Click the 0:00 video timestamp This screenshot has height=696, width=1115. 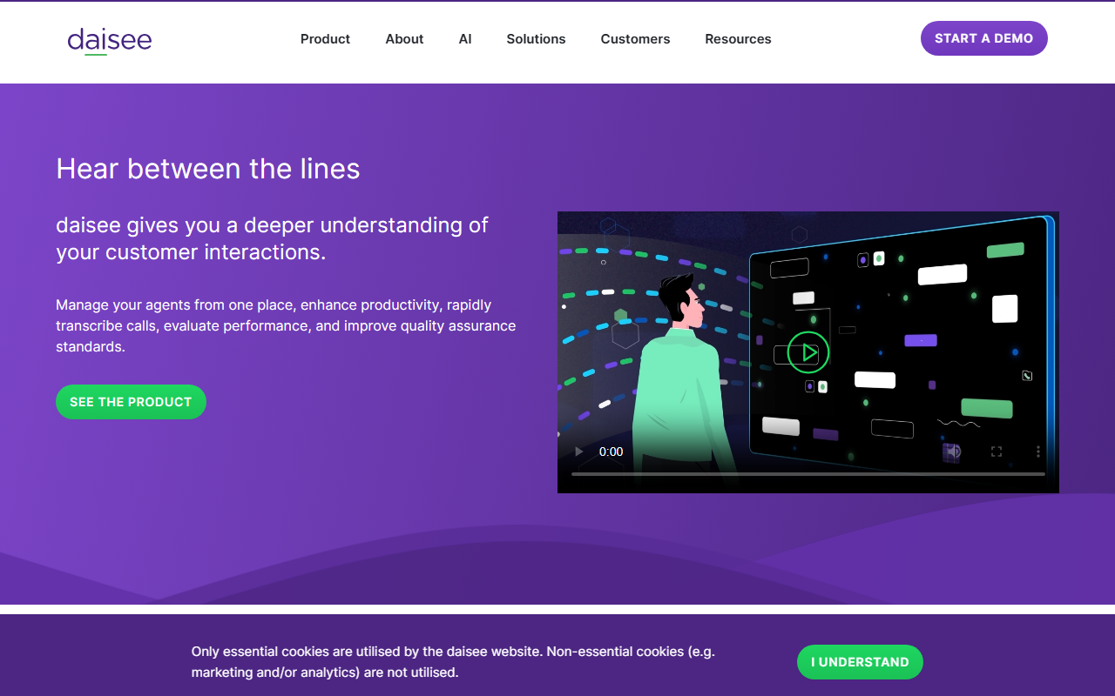(612, 452)
